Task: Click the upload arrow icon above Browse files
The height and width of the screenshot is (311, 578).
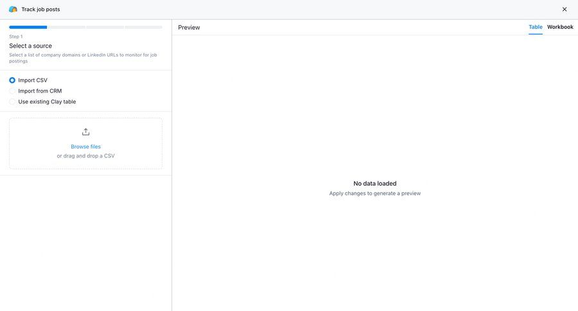Action: pyautogui.click(x=85, y=132)
